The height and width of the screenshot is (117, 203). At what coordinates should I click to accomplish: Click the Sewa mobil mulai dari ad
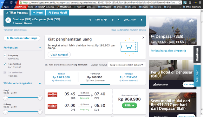pos(173,105)
